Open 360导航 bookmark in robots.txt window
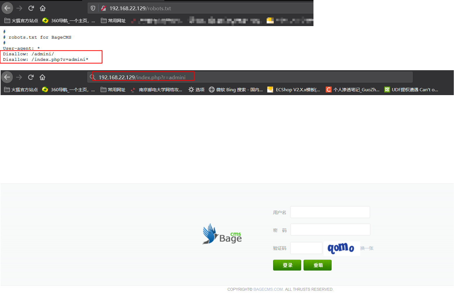 click(x=69, y=20)
